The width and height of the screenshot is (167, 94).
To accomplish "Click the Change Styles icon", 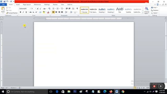I will 147,10.
